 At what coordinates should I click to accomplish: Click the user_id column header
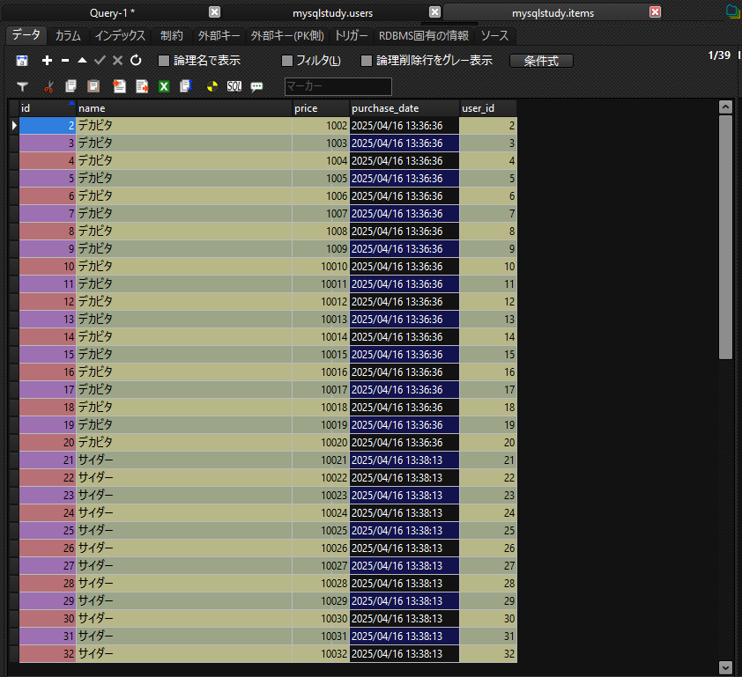488,108
